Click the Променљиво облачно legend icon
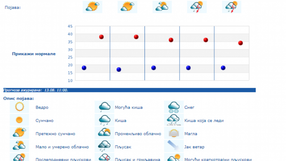The image size is (286, 161). [104, 133]
